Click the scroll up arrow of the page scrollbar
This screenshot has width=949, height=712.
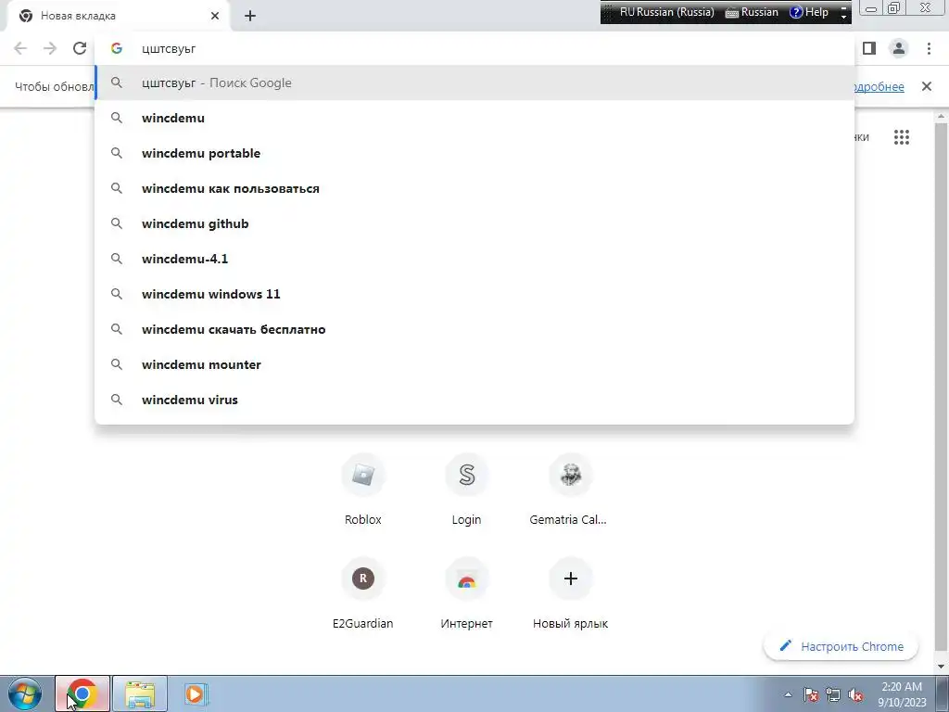(941, 116)
